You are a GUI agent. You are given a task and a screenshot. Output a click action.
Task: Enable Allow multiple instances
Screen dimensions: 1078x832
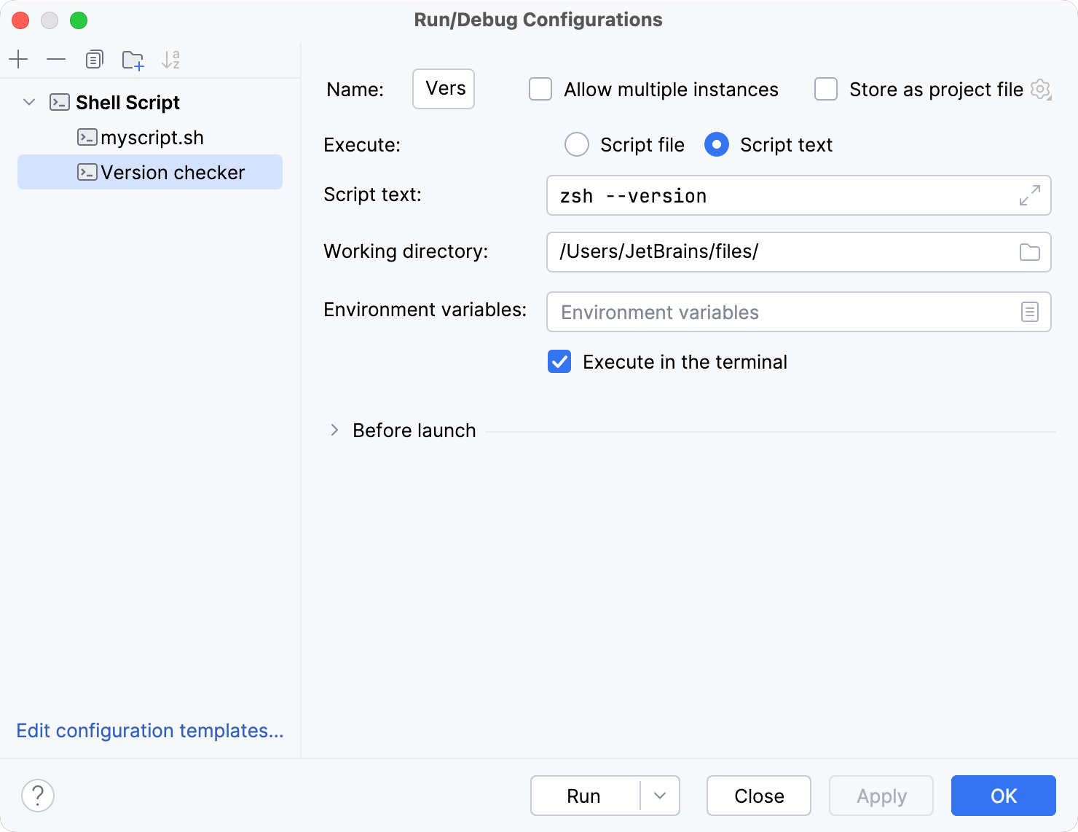(540, 89)
